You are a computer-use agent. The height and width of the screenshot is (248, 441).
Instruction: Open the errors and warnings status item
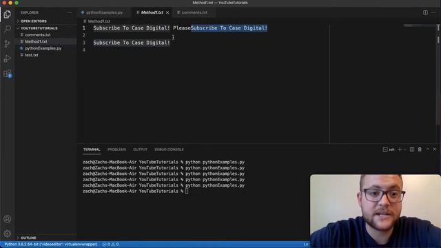coord(110,245)
